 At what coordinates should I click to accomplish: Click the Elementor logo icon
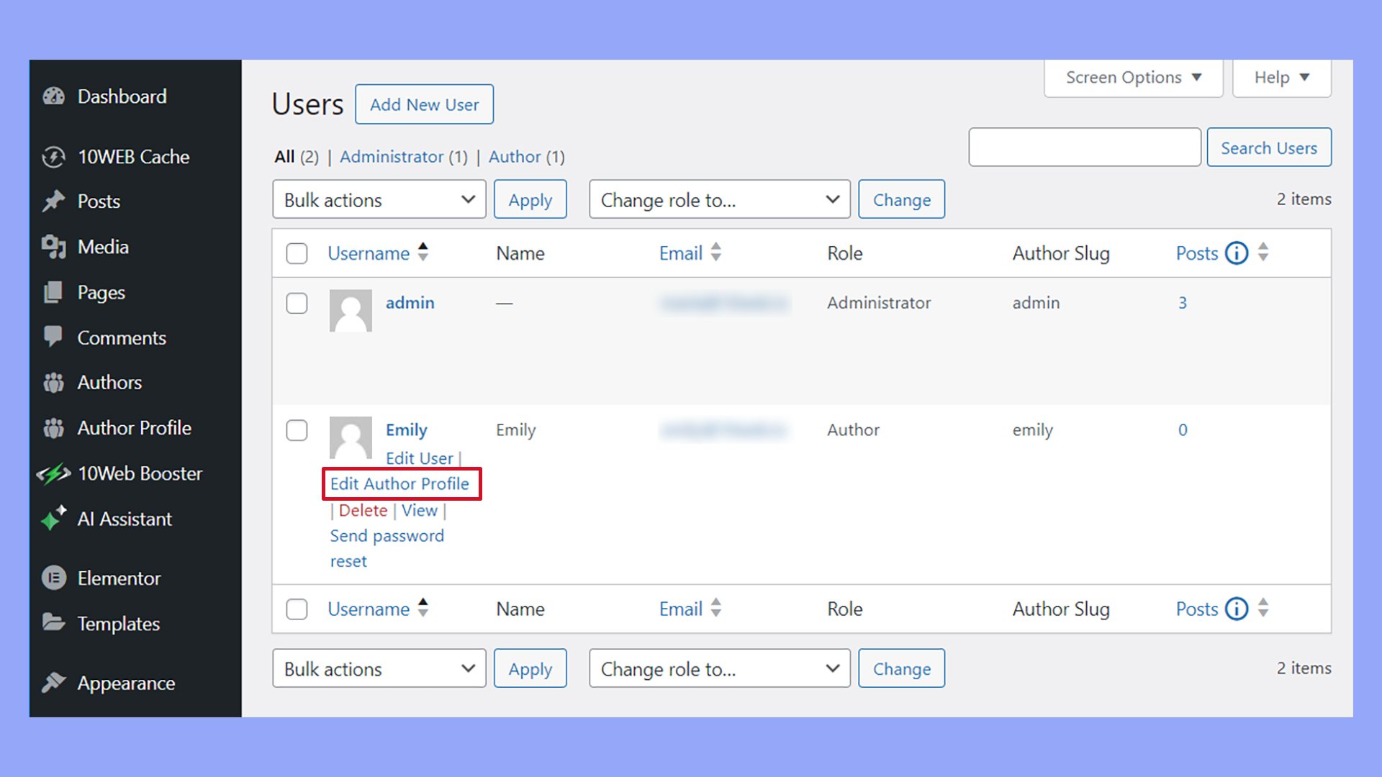[x=54, y=578]
